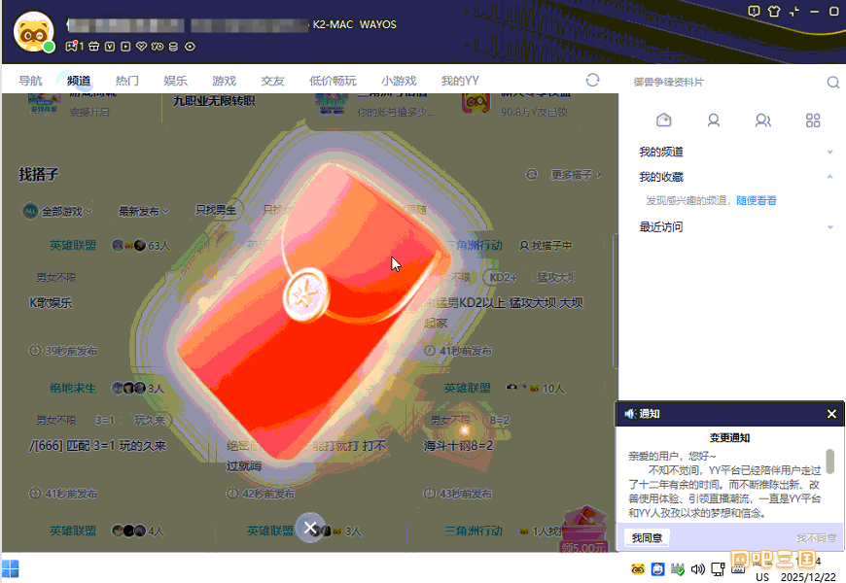Switch to the 我的YY tab
The image size is (846, 583).
point(460,81)
